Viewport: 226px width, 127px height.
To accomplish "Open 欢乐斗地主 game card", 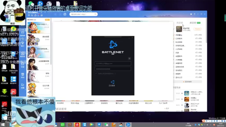I will (39, 27).
